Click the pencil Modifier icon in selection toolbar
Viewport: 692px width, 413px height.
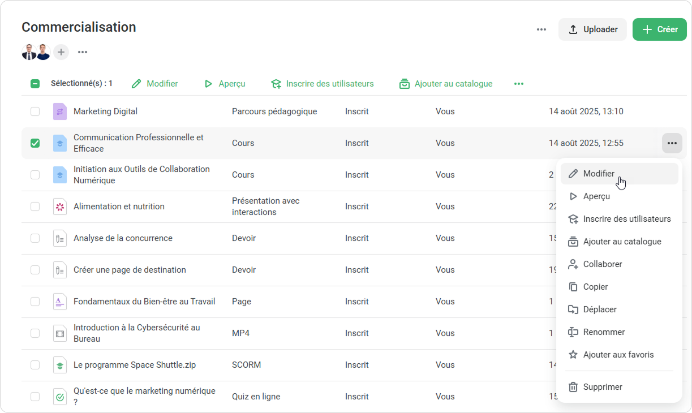click(136, 84)
